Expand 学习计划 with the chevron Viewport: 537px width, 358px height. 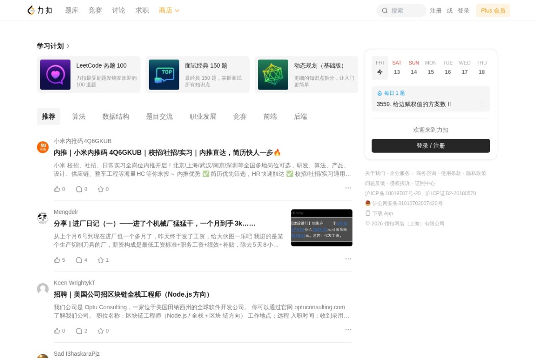coord(68,46)
